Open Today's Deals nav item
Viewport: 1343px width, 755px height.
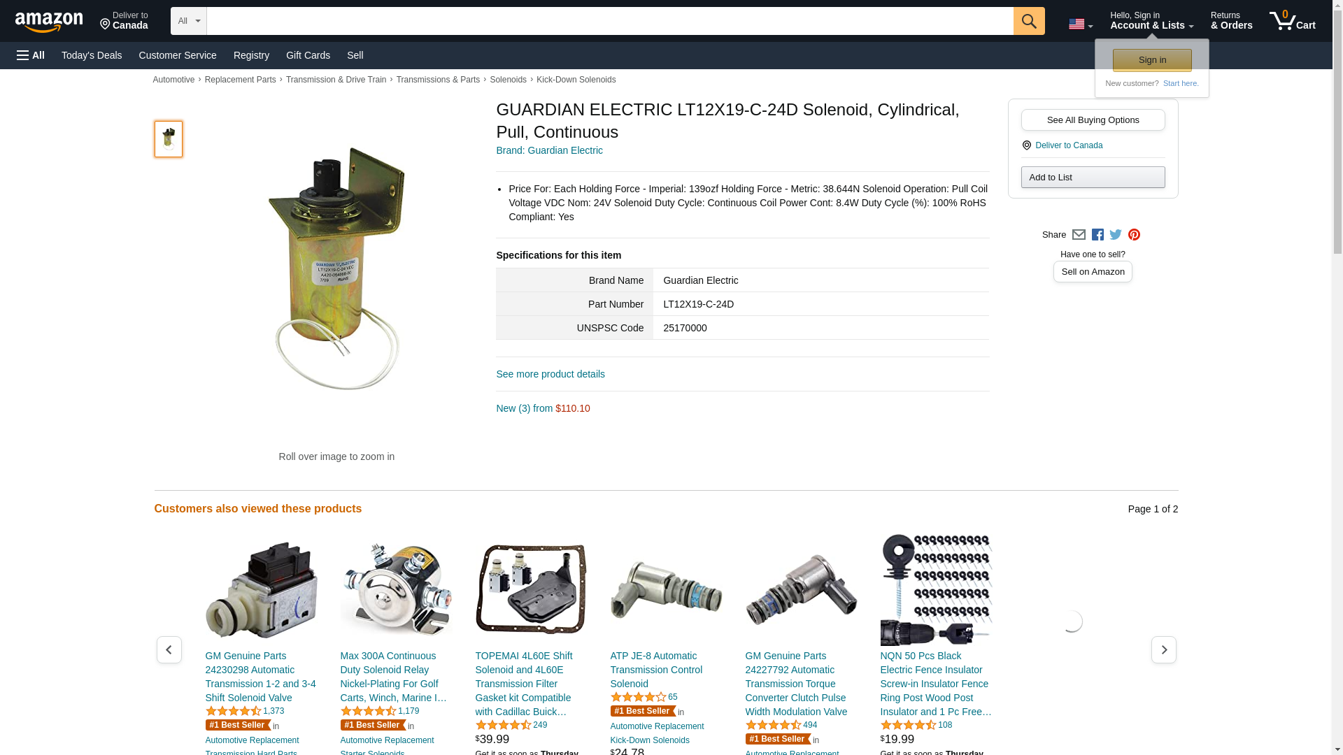(x=92, y=55)
